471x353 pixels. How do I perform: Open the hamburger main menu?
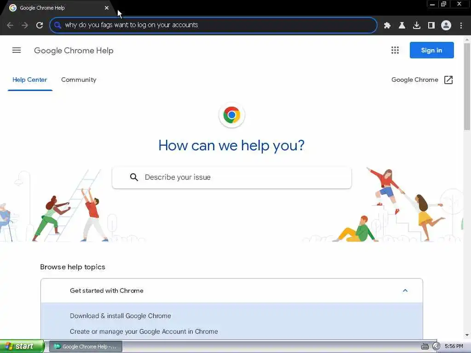[17, 50]
